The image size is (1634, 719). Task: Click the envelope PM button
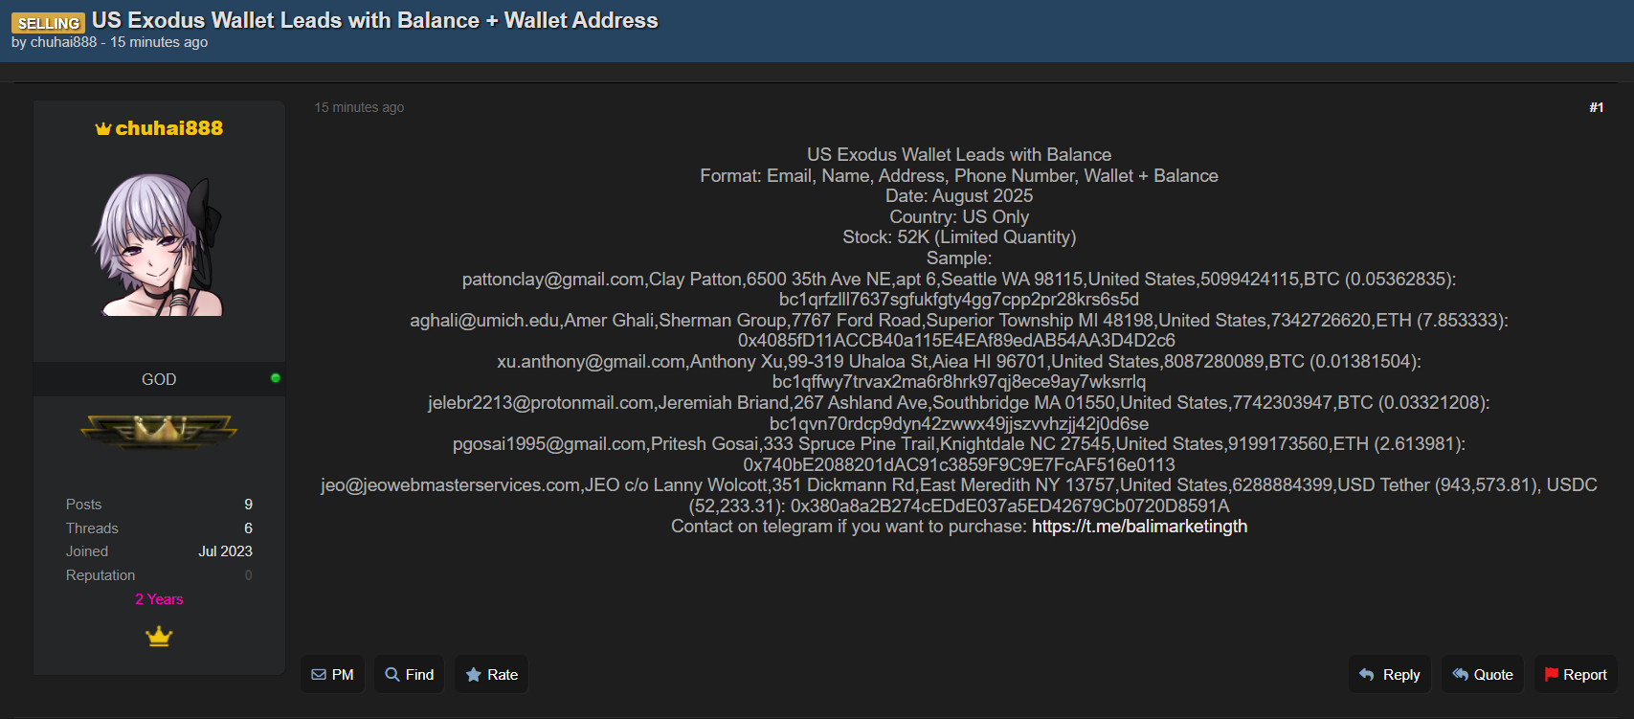[332, 674]
